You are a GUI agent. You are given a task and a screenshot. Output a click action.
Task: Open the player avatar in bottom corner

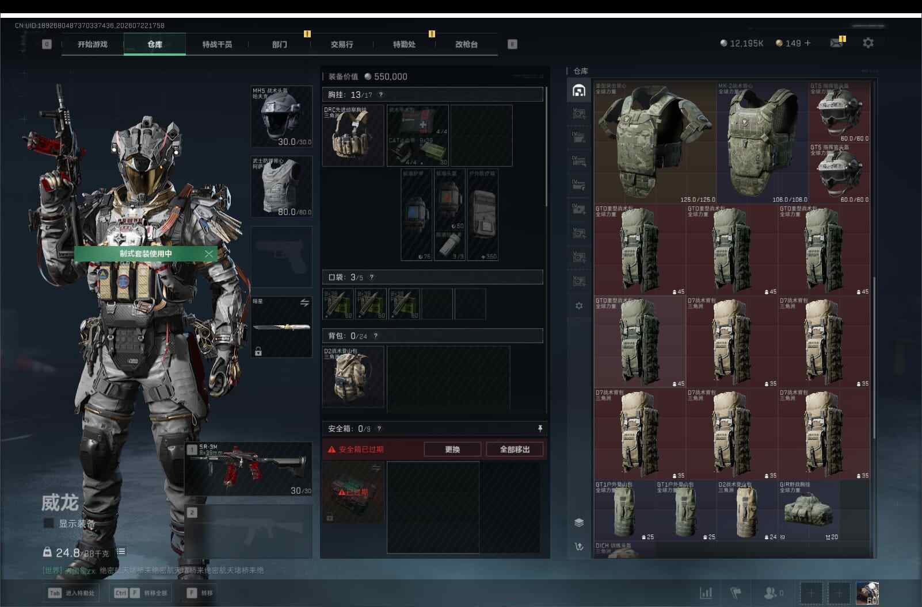click(867, 593)
